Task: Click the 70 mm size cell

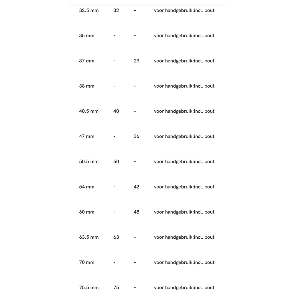Action: click(x=87, y=263)
